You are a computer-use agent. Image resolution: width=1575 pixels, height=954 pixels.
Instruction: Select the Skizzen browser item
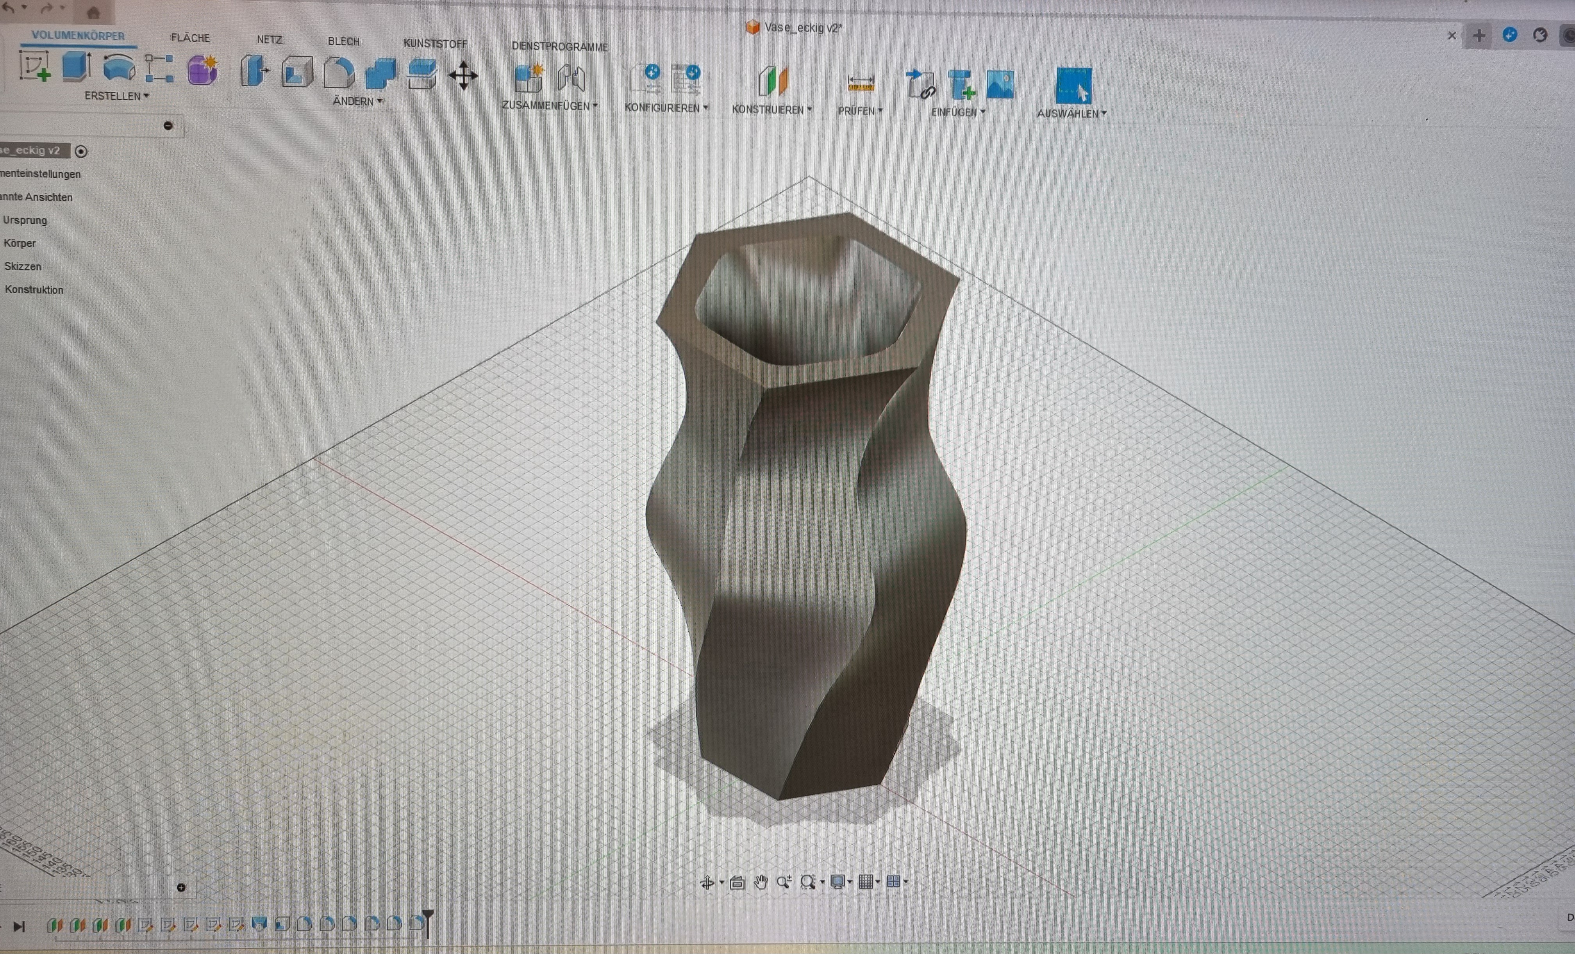[22, 266]
